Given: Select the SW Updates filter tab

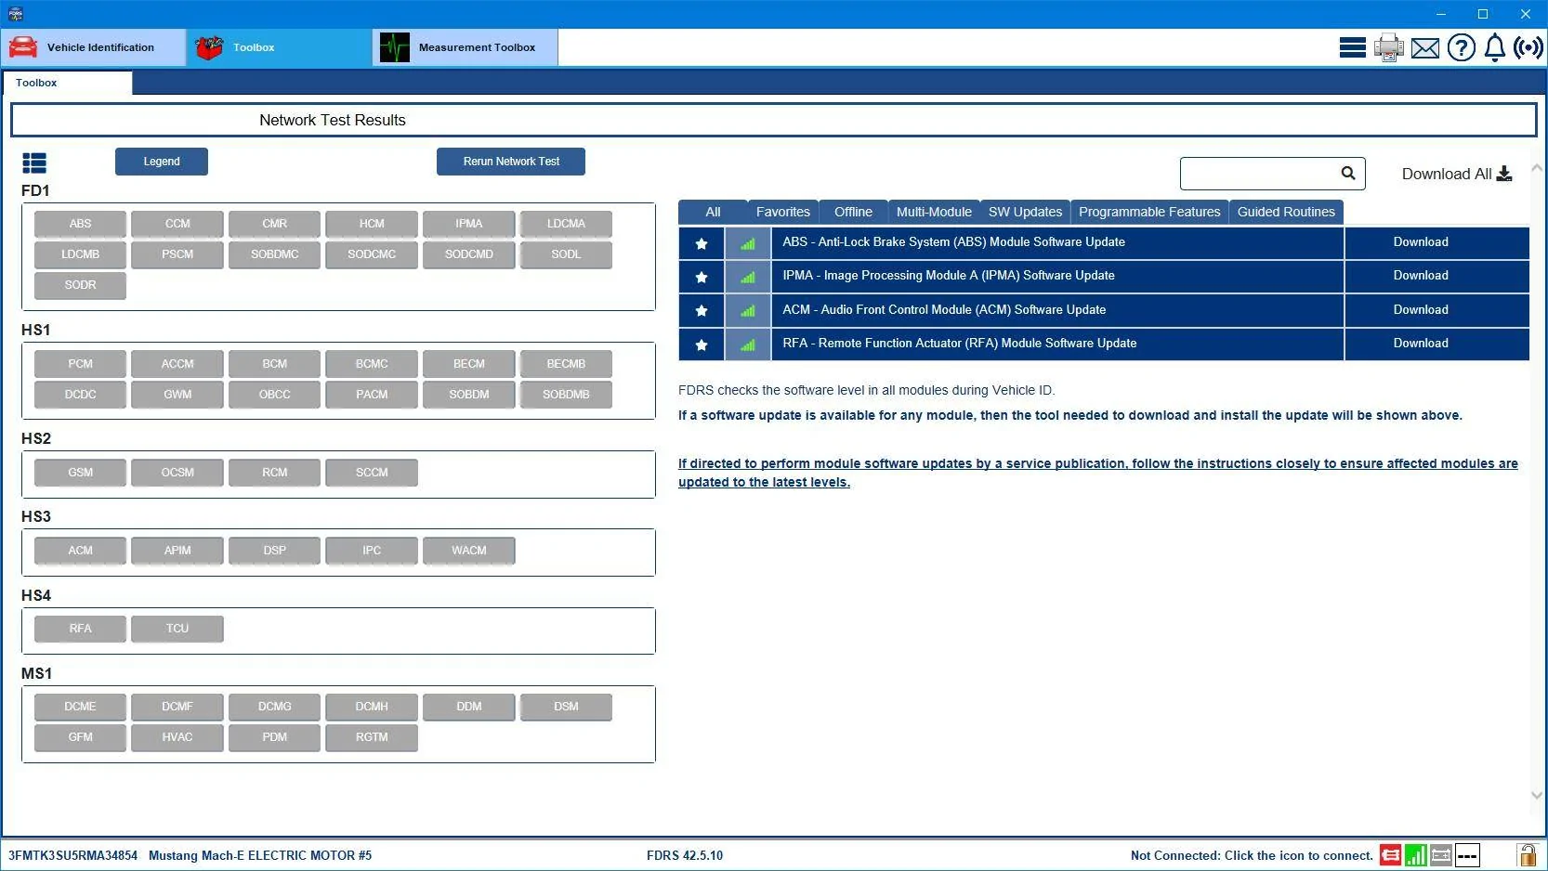Looking at the screenshot, I should [x=1025, y=212].
